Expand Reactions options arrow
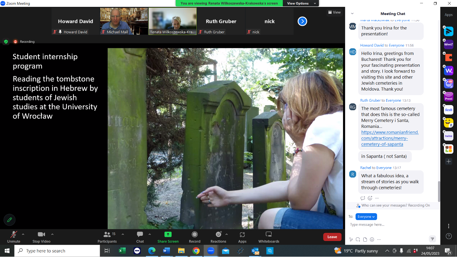Viewport: 457px width, 257px height. (227, 234)
